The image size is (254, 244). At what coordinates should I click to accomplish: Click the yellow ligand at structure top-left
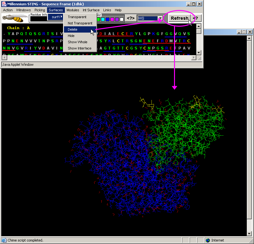[147, 104]
